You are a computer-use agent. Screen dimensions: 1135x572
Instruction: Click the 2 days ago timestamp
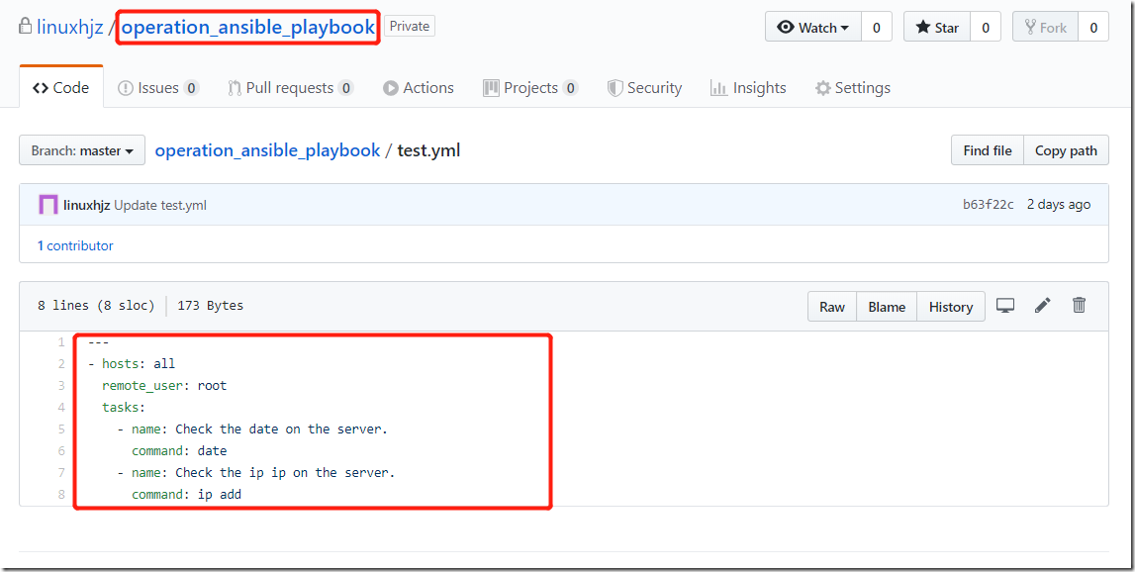(x=1058, y=205)
